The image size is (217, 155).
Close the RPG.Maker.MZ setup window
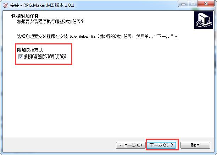tap(206, 4)
